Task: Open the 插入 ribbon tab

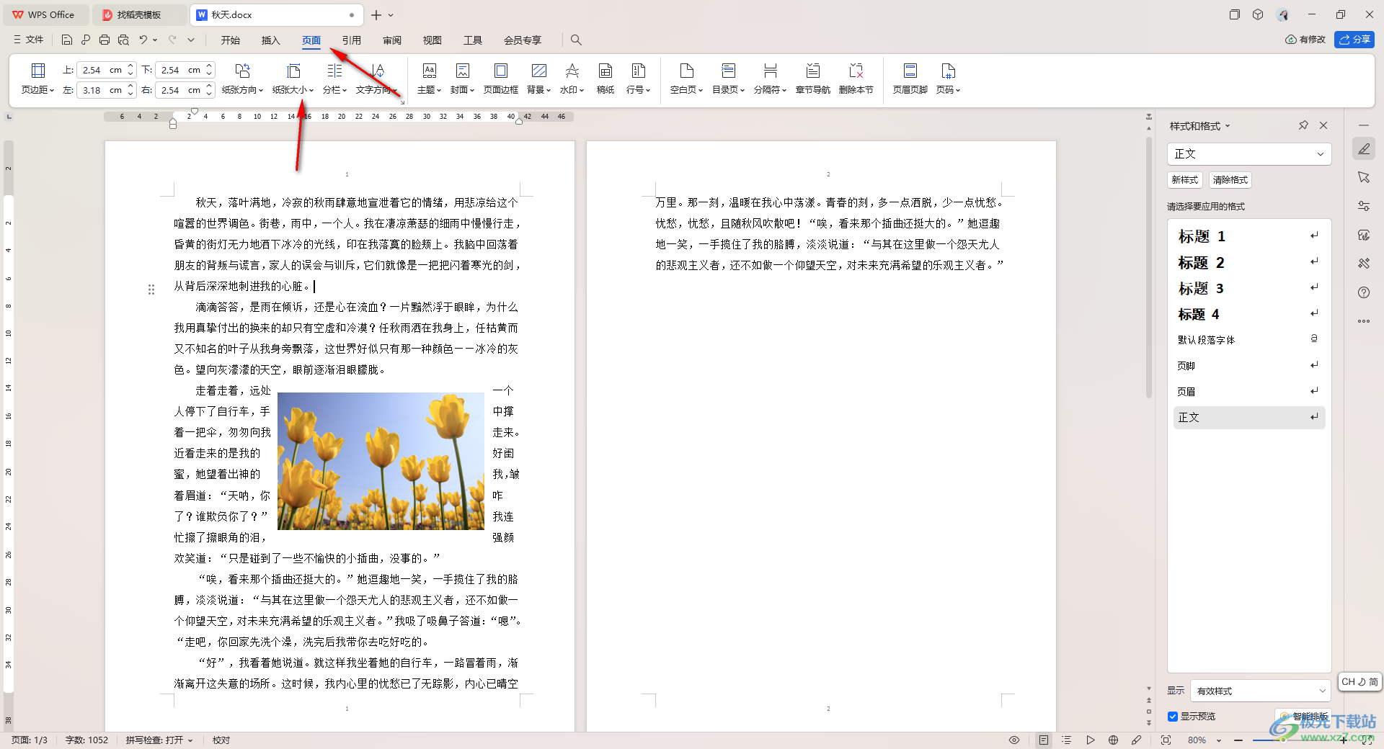Action: coord(271,40)
